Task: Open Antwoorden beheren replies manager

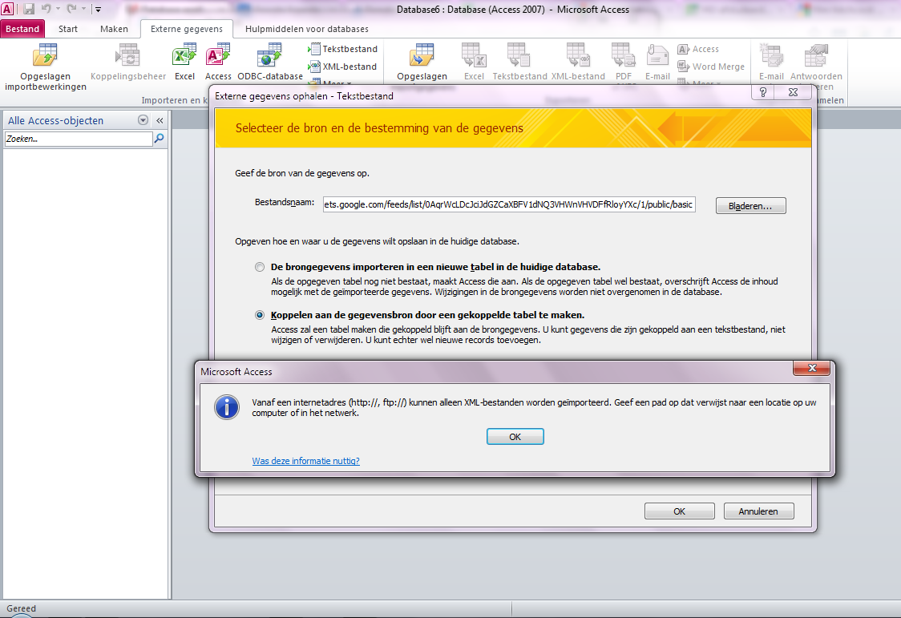Action: pos(816,62)
